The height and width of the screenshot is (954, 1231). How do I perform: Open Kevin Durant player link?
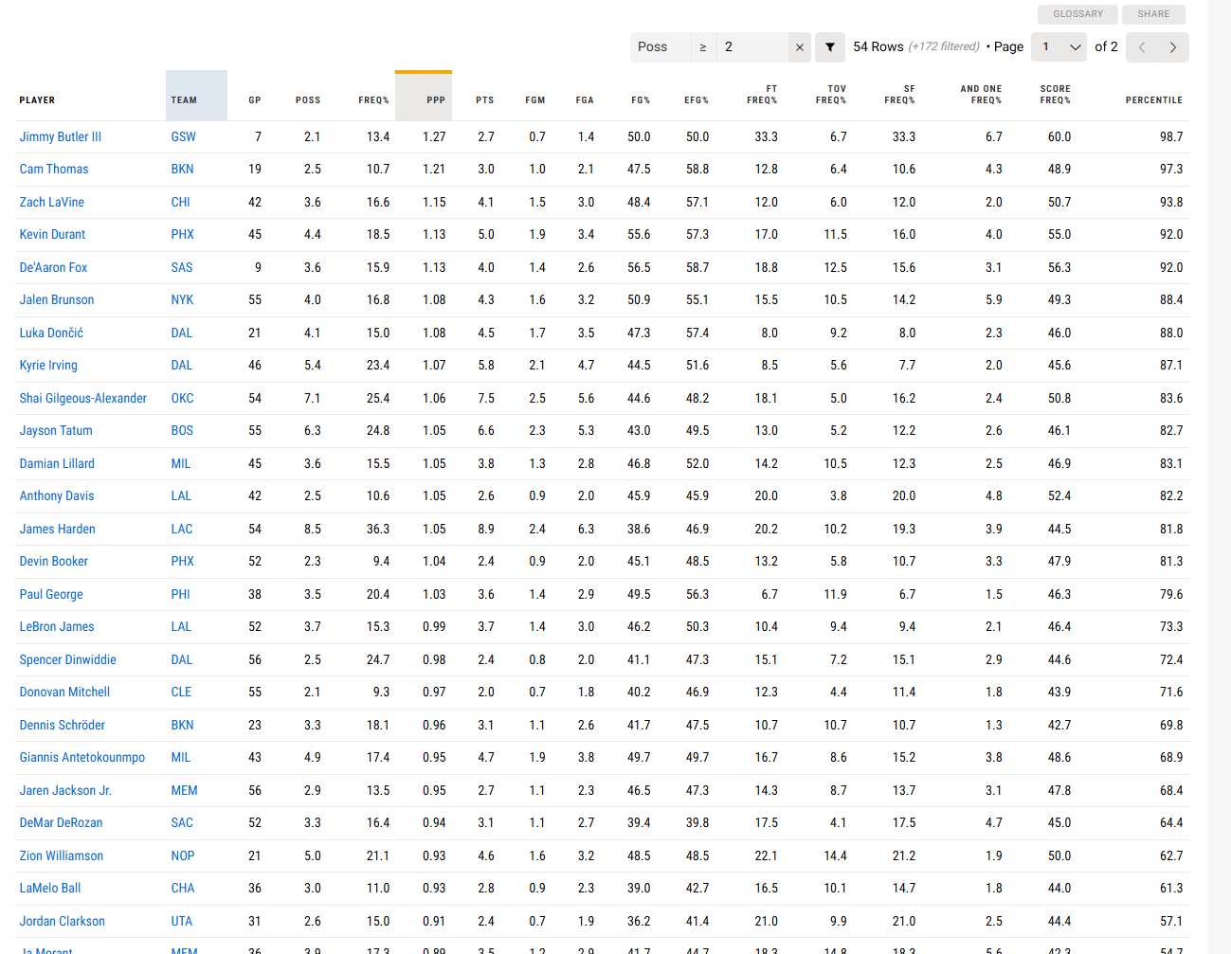coord(52,235)
